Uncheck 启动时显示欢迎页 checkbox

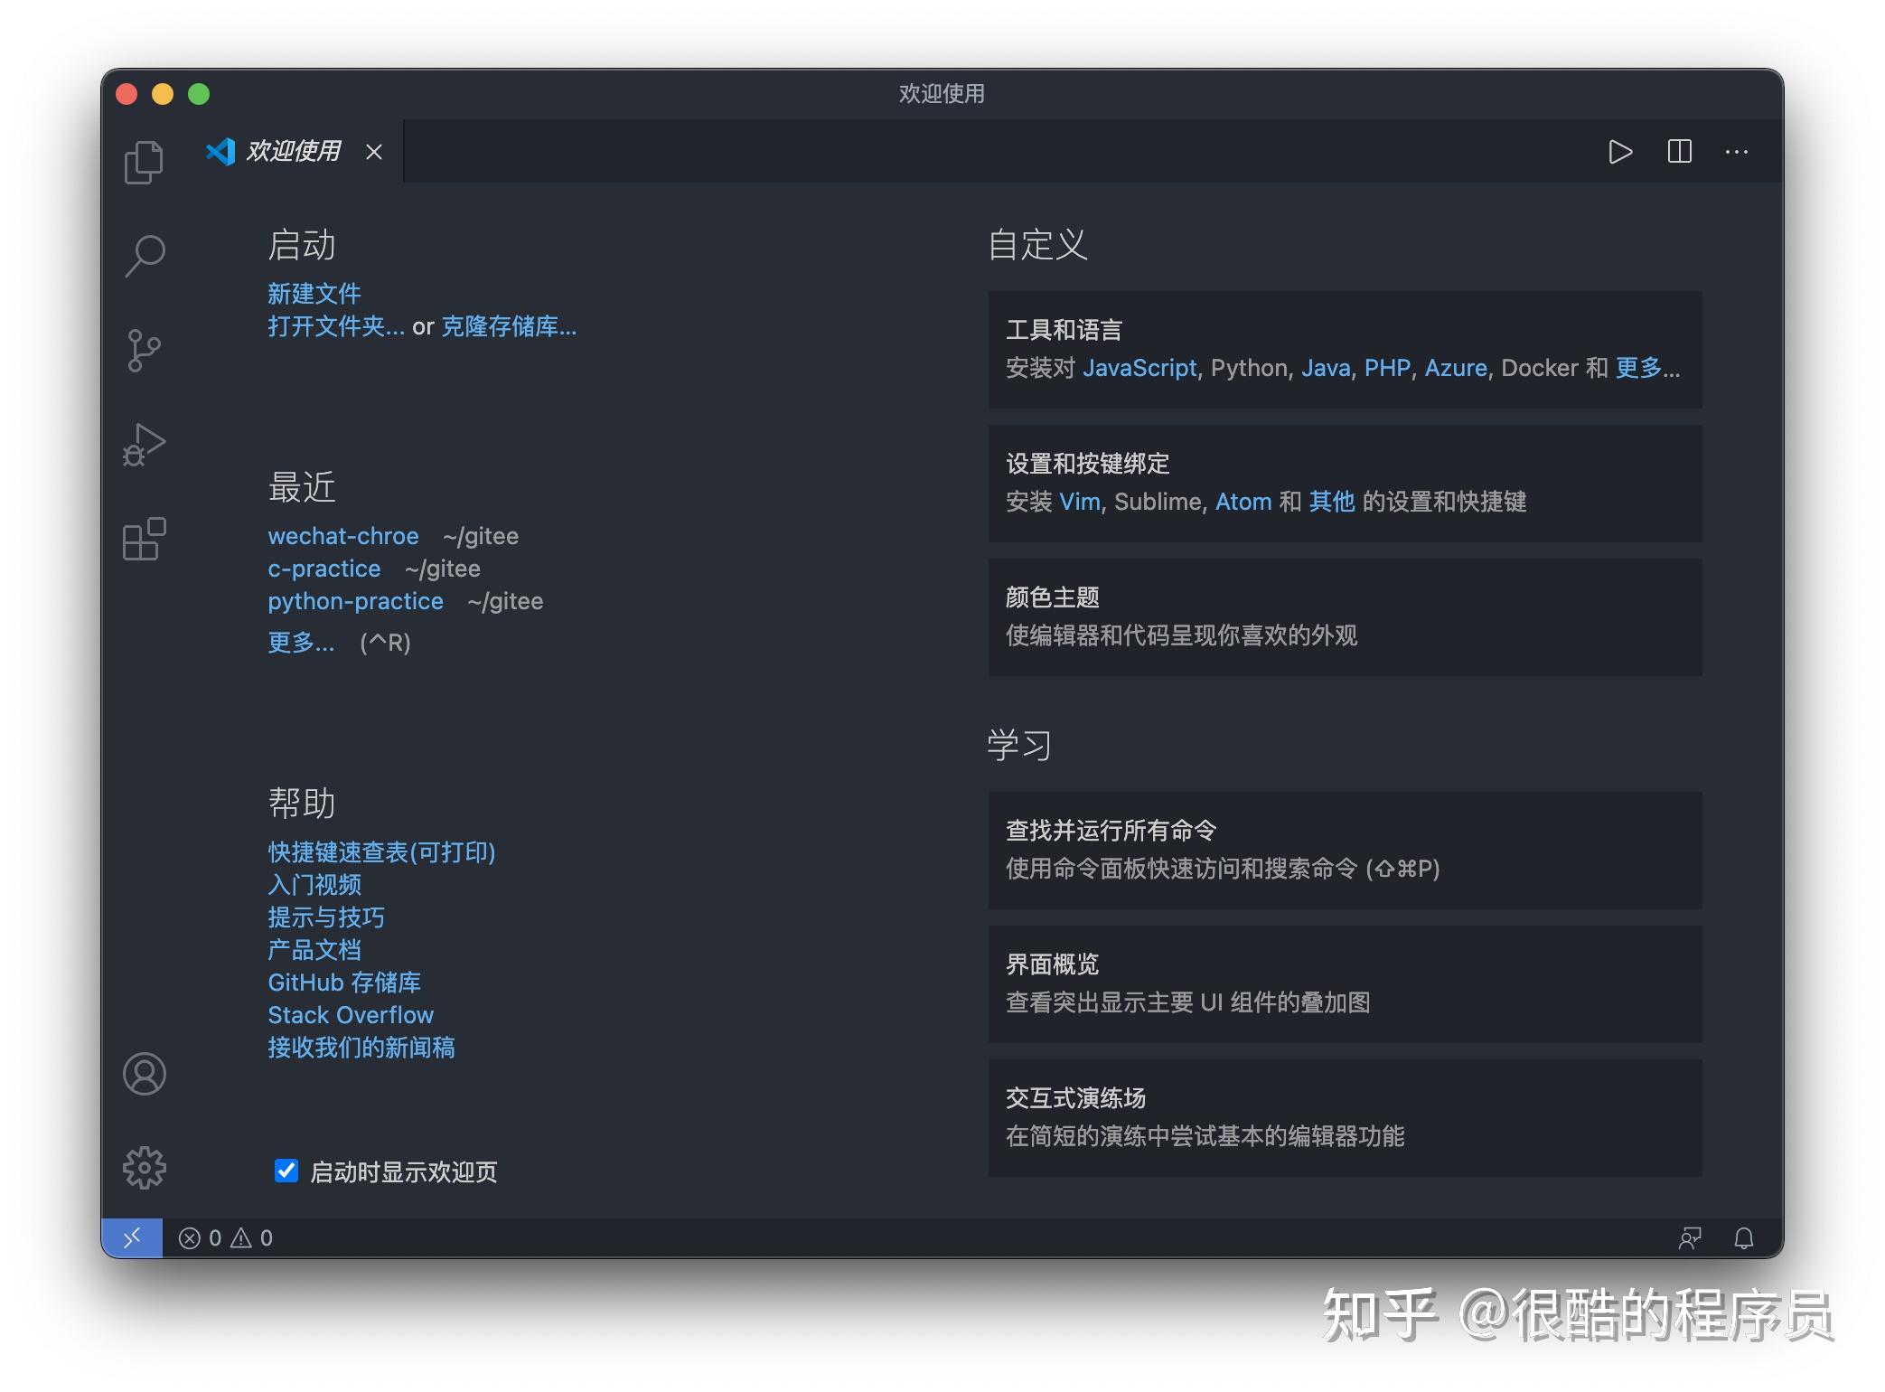286,1171
